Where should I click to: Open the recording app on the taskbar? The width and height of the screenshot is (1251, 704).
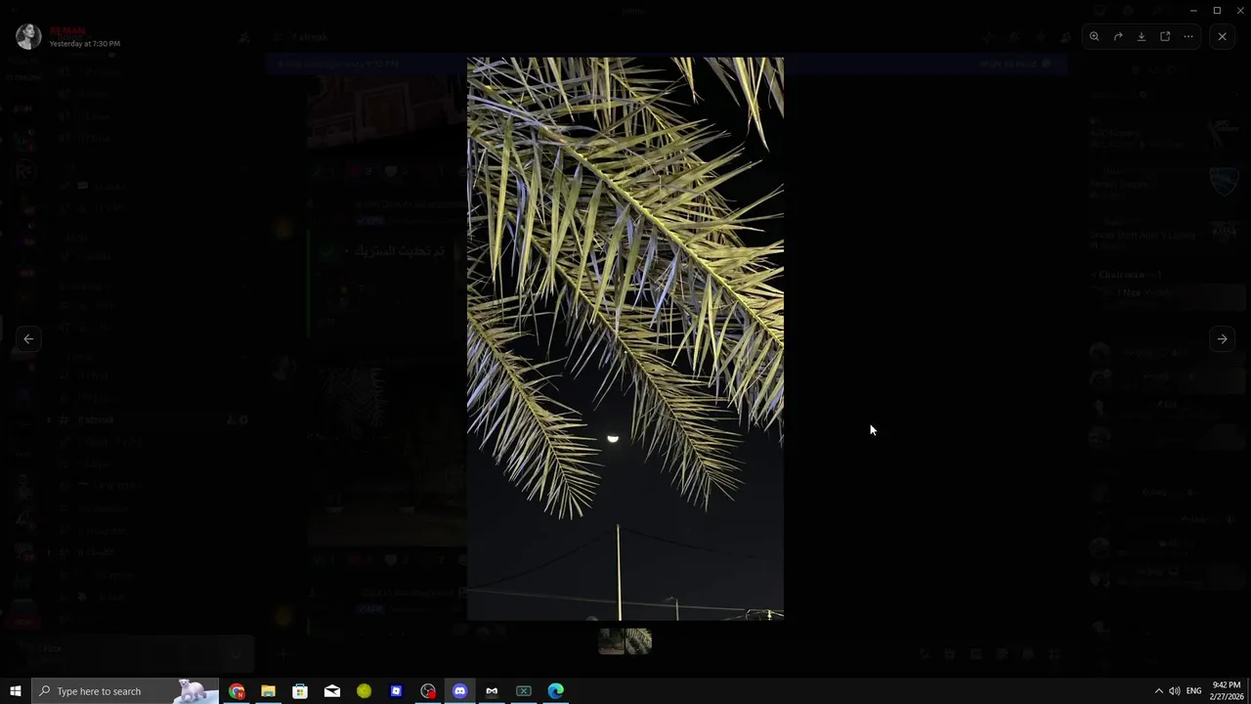(428, 691)
